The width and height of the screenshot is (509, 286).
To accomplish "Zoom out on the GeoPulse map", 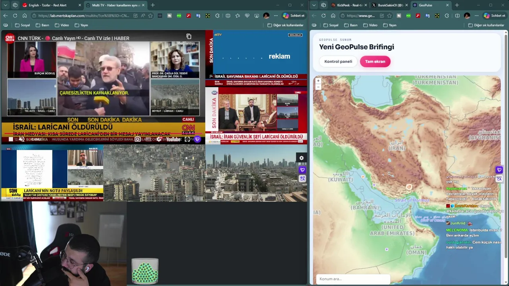I will (x=318, y=87).
